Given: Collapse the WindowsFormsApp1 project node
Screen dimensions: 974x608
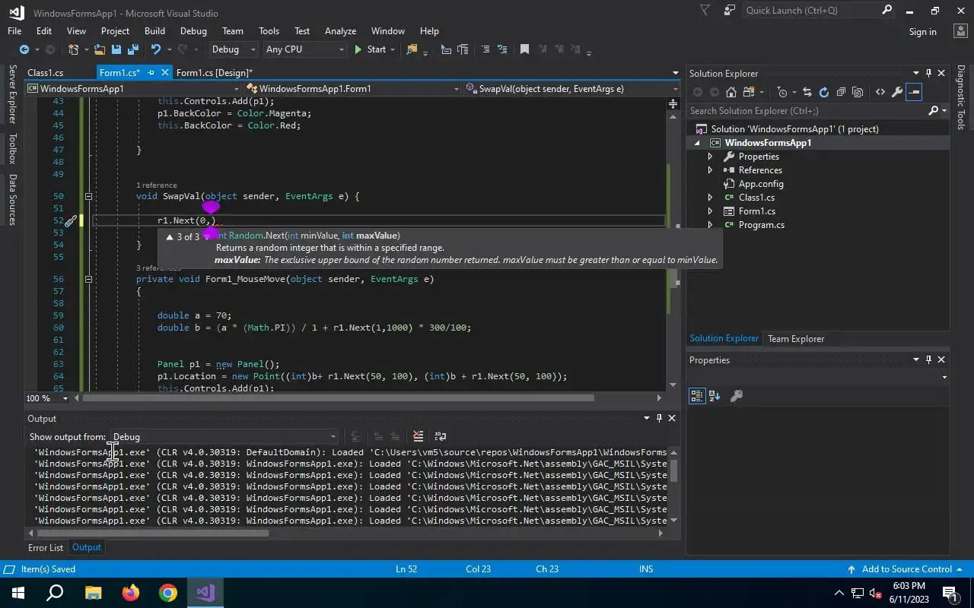Looking at the screenshot, I should pyautogui.click(x=697, y=143).
